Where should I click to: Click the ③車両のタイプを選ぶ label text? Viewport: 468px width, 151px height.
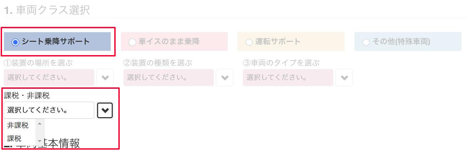pyautogui.click(x=281, y=63)
